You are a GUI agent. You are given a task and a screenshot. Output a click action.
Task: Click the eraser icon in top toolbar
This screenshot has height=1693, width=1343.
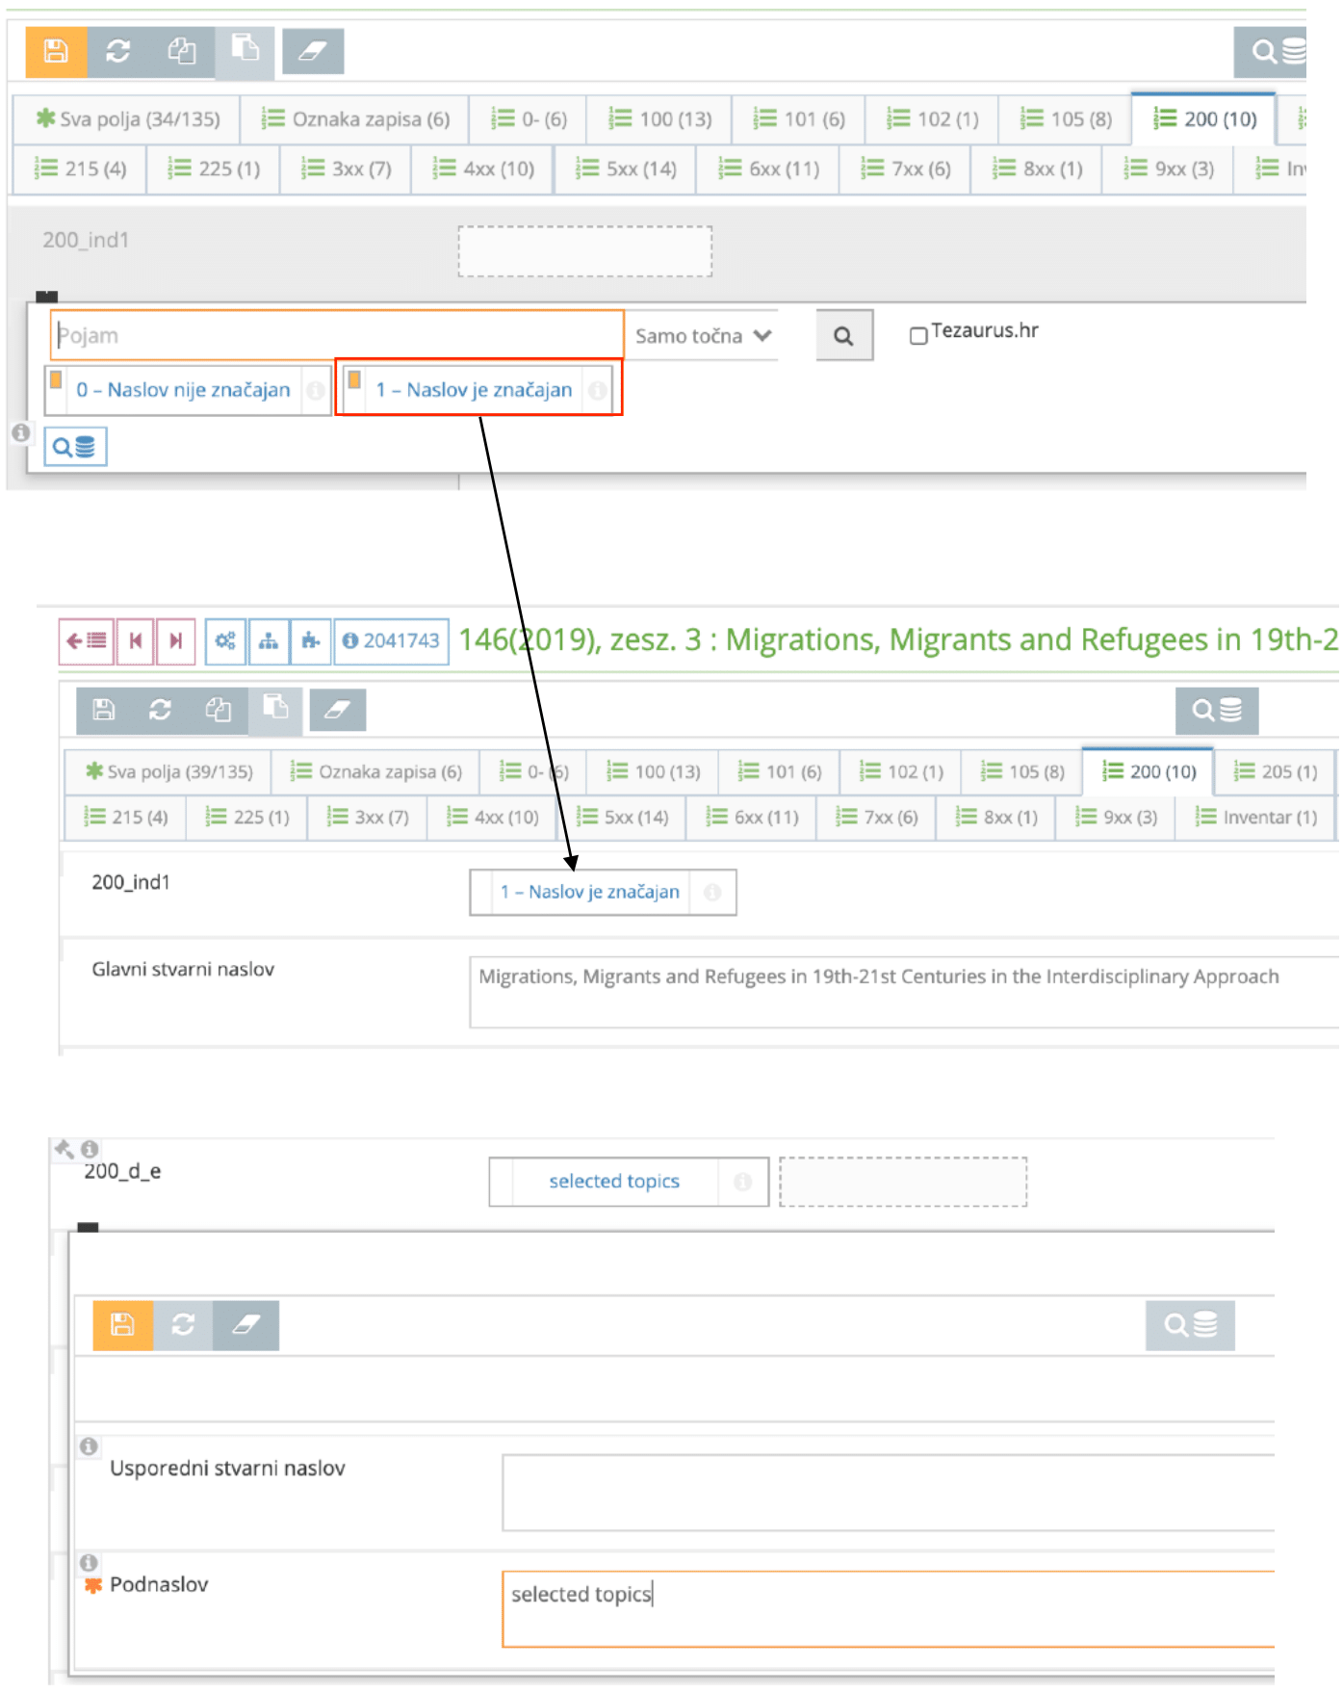tap(313, 51)
